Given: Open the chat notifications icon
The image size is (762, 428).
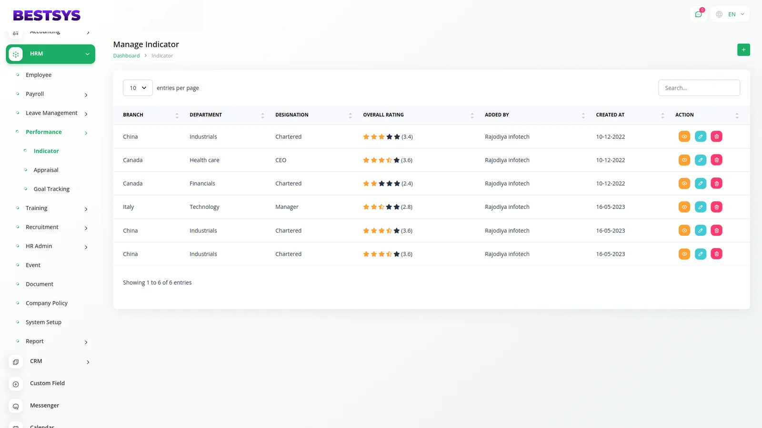Looking at the screenshot, I should tap(698, 14).
